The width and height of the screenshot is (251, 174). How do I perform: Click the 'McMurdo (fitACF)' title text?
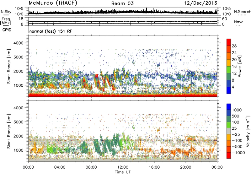[53, 3]
